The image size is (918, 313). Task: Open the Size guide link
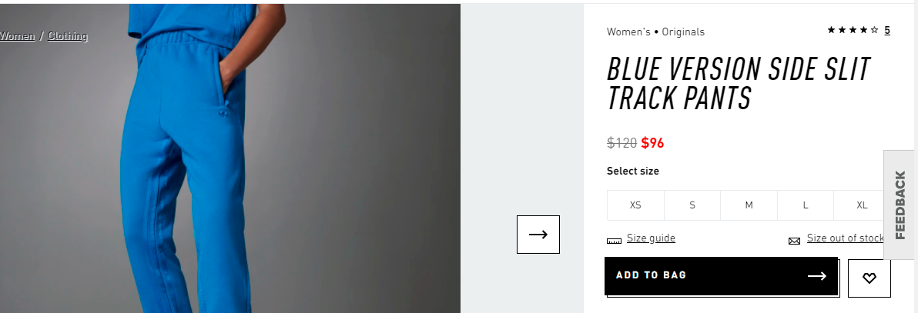[651, 238]
